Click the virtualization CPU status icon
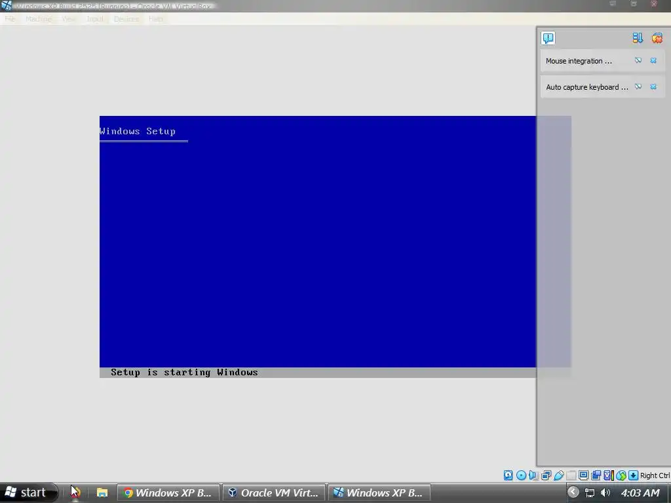671x503 pixels. tap(609, 475)
